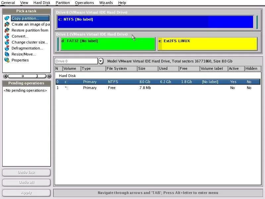
Task: Click the Apply button
Action: point(26,192)
